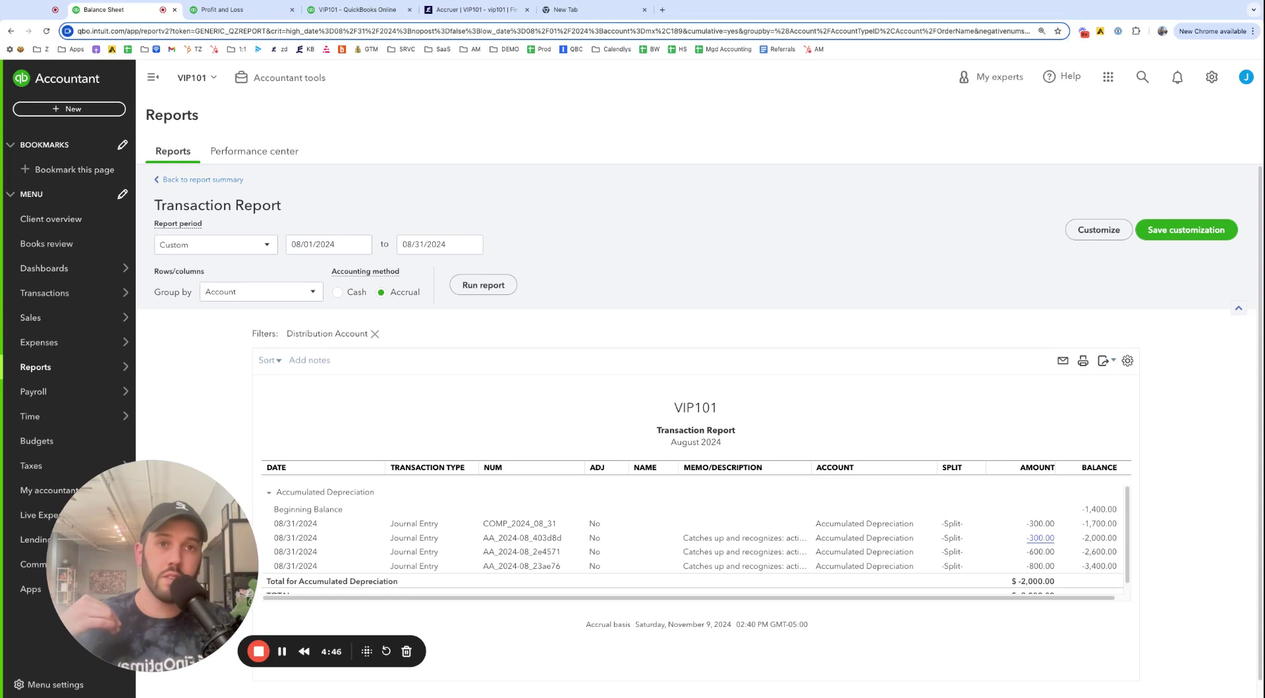The image size is (1265, 698).
Task: Open browser extensions puzzle icon
Action: pos(1136,31)
